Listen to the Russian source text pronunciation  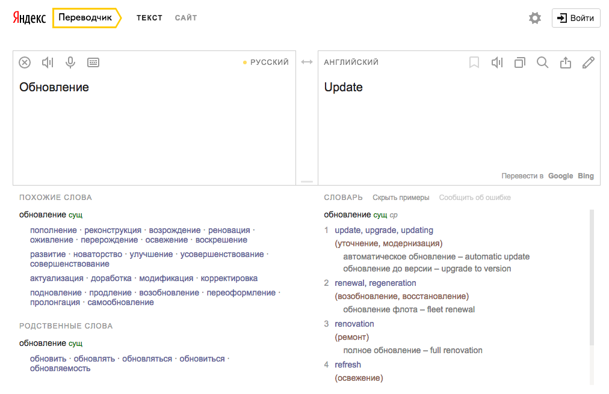click(48, 62)
